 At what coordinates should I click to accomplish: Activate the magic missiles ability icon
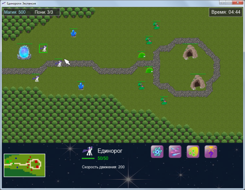click(x=175, y=152)
